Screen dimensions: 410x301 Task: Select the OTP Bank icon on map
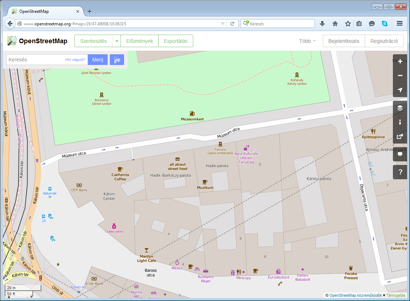79,185
